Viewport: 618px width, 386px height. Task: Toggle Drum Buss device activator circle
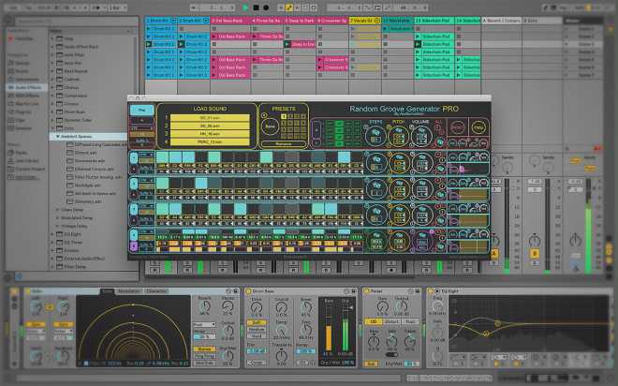coord(248,291)
